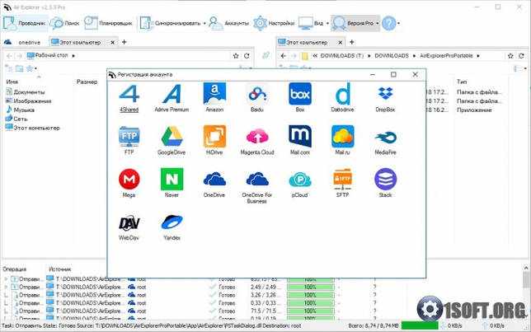
Task: Switch to left Этот компьютер tab
Action: 80,42
